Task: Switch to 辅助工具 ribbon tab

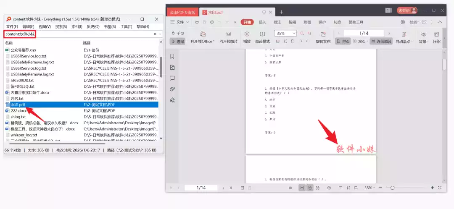Action: point(356,22)
